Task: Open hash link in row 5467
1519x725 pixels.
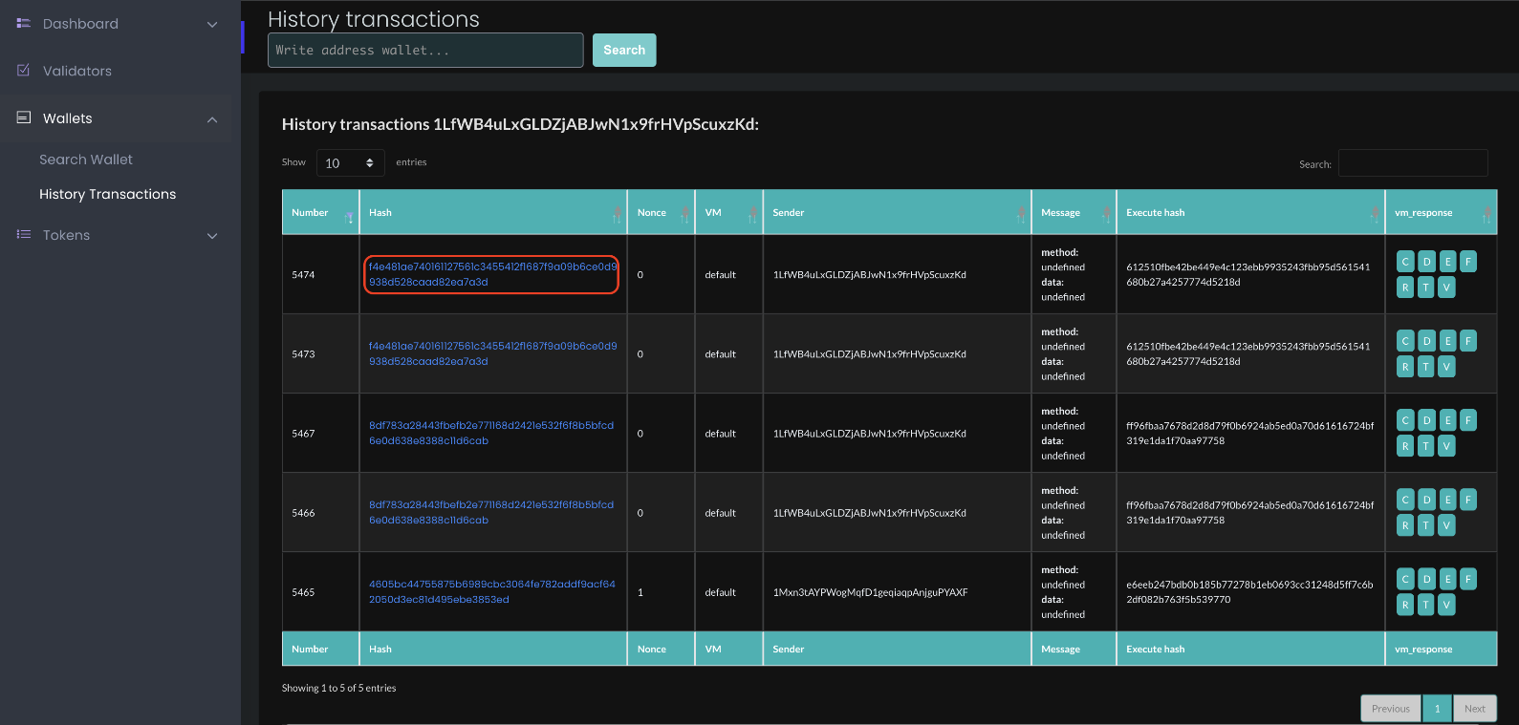Action: pos(491,433)
